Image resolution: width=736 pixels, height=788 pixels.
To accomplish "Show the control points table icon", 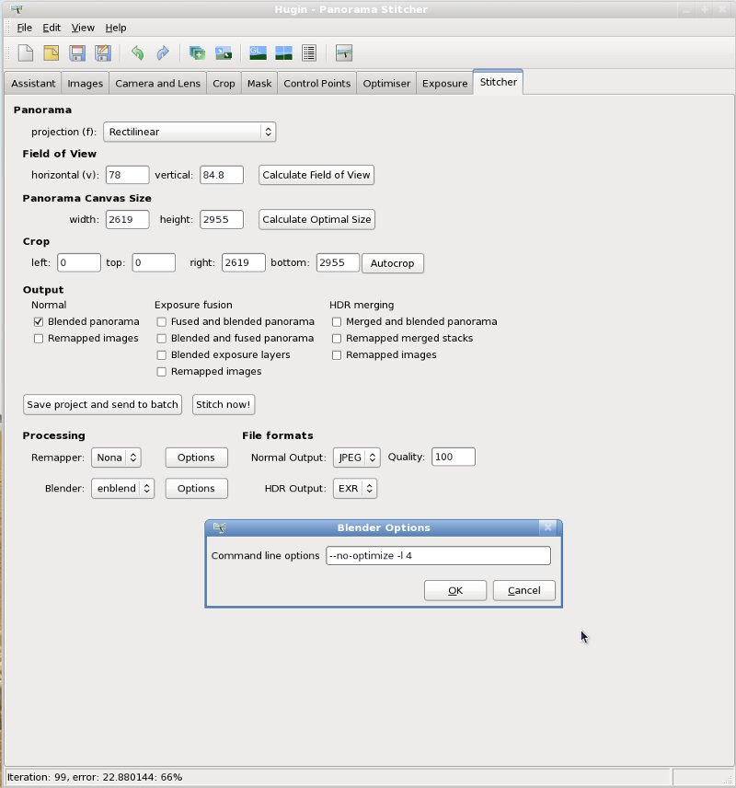I will point(309,52).
